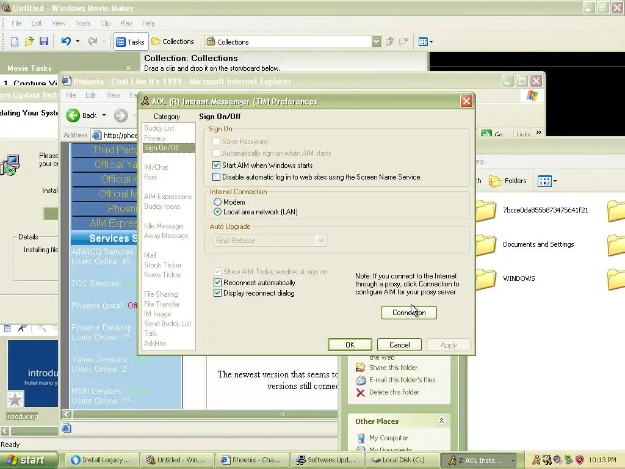Image resolution: width=625 pixels, height=469 pixels.
Task: Click Collections button in Movie Maker toolbar
Action: pyautogui.click(x=173, y=42)
